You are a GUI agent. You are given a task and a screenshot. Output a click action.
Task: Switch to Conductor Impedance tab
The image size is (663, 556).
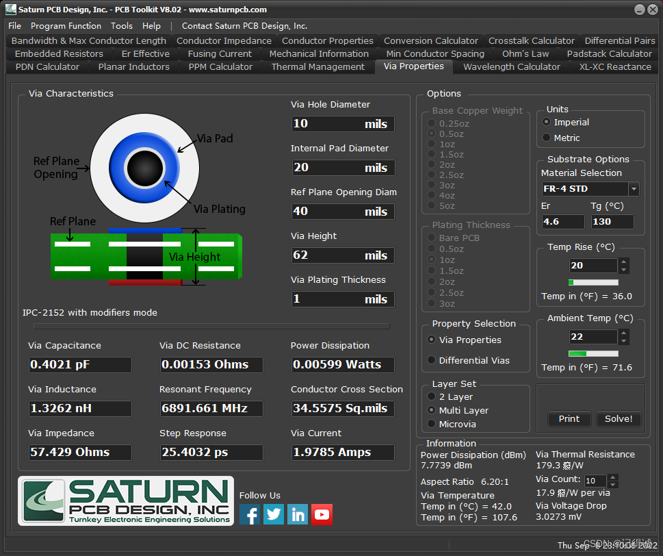point(224,40)
